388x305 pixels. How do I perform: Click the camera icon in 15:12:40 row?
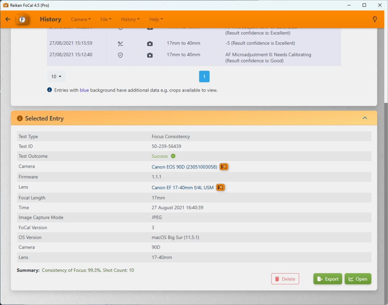[150, 55]
